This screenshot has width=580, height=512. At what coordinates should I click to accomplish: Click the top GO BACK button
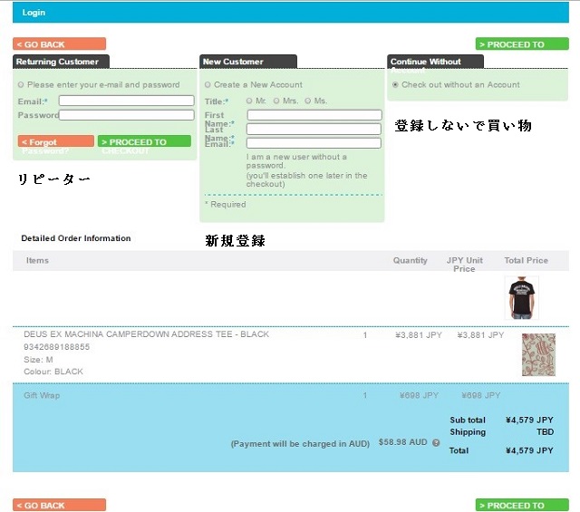tap(59, 43)
